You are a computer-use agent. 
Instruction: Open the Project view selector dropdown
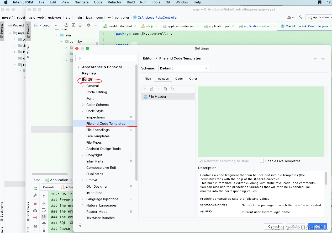click(x=45, y=25)
